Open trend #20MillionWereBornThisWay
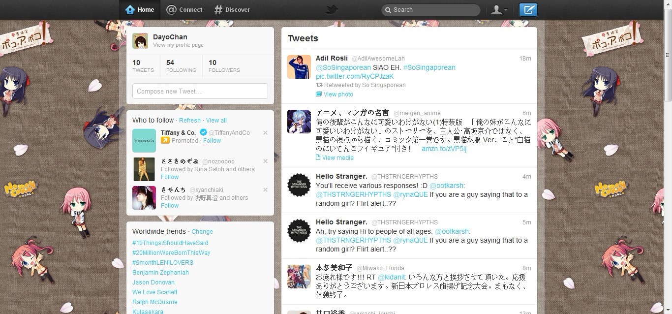Image resolution: width=672 pixels, height=314 pixels. (x=171, y=253)
